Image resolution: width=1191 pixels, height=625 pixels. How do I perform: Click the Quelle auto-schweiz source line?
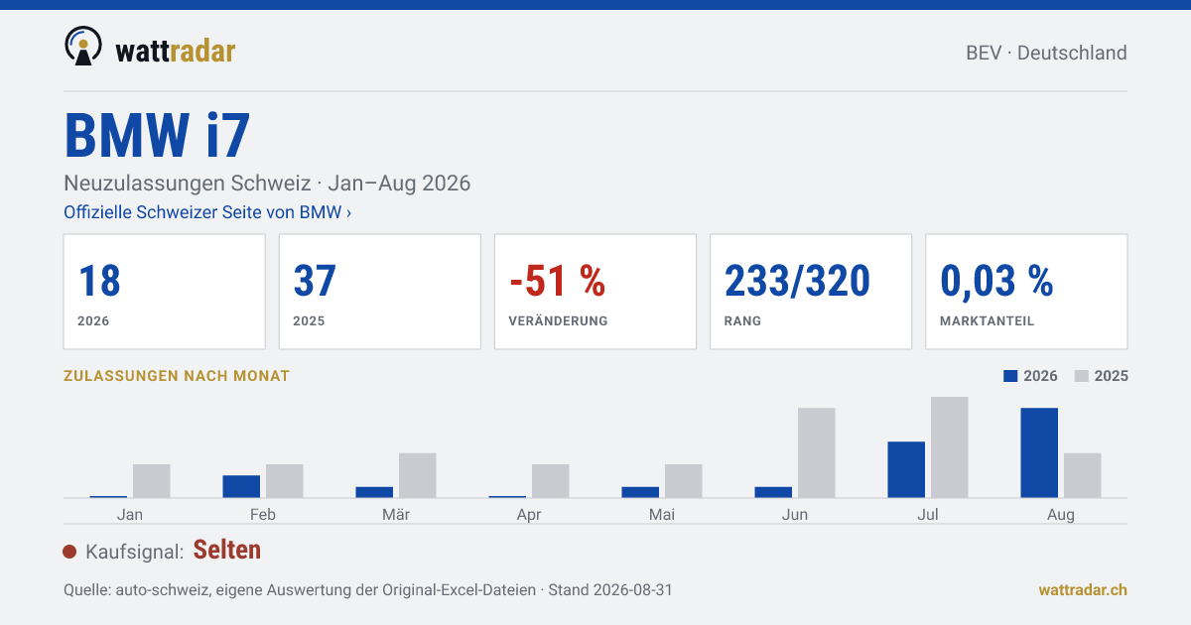(368, 589)
